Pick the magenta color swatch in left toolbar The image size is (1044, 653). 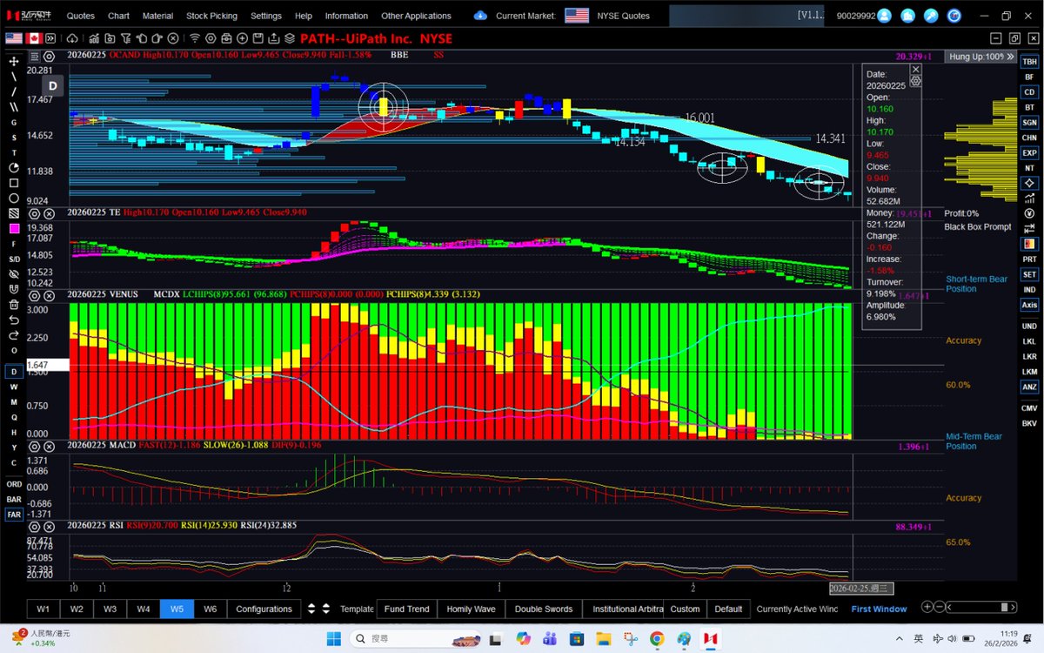click(x=14, y=228)
